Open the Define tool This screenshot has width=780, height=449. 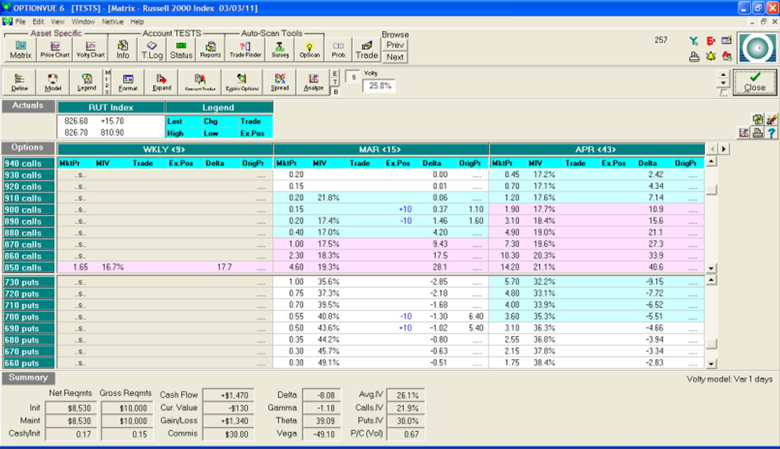coord(19,82)
